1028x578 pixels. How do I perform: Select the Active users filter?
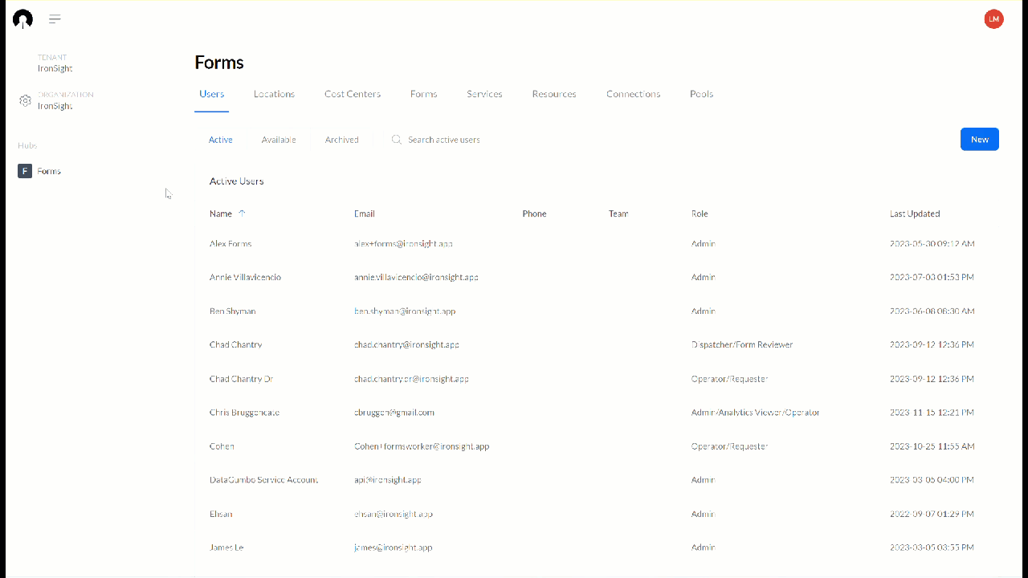click(220, 139)
